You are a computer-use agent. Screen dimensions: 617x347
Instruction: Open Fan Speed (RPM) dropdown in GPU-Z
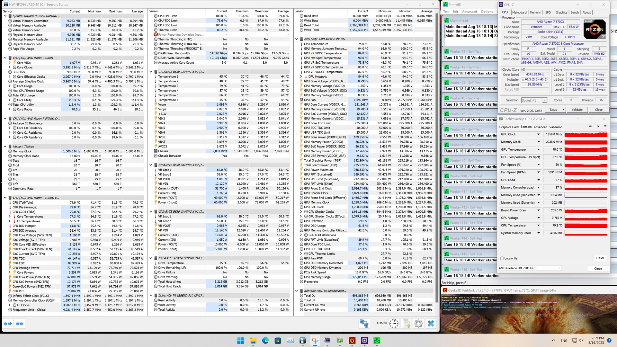(x=539, y=172)
